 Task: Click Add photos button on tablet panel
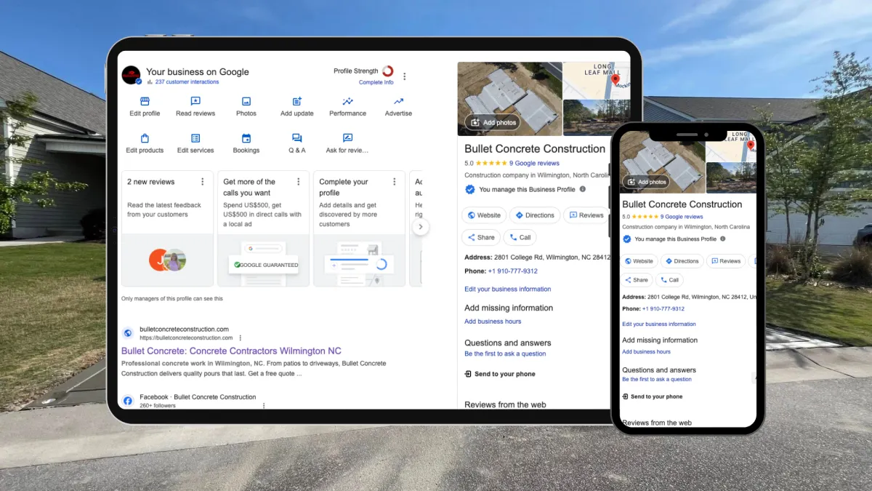click(x=493, y=122)
